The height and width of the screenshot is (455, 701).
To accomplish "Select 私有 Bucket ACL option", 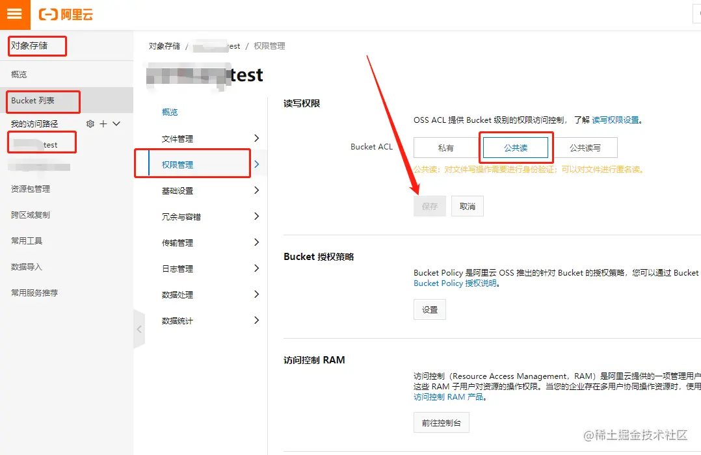I will tap(446, 148).
